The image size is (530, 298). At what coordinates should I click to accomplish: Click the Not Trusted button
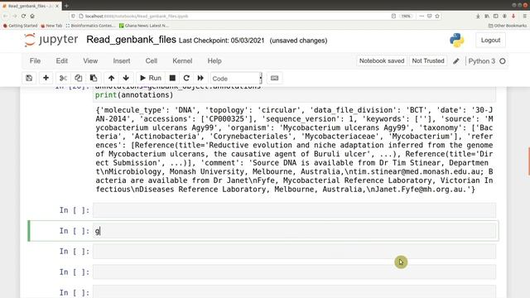click(x=428, y=60)
